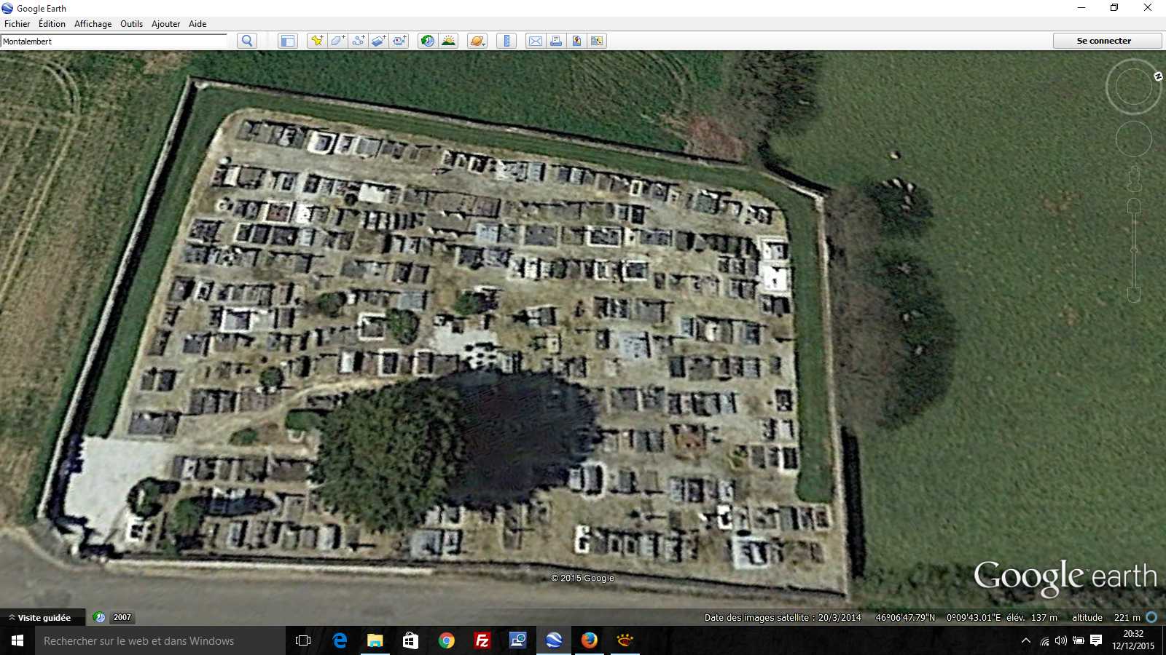Add a placemark with the pushpin icon
The image size is (1166, 655).
pos(317,41)
